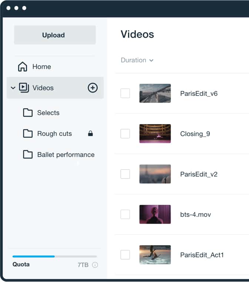249x282 pixels.
Task: Toggle the ParisEdit_Act1 checkbox
Action: 125,255
